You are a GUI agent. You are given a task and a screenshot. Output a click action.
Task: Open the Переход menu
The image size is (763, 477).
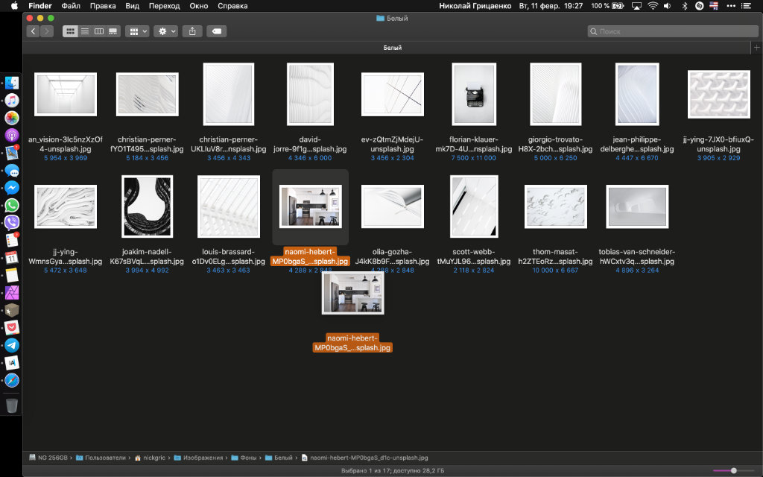point(164,6)
